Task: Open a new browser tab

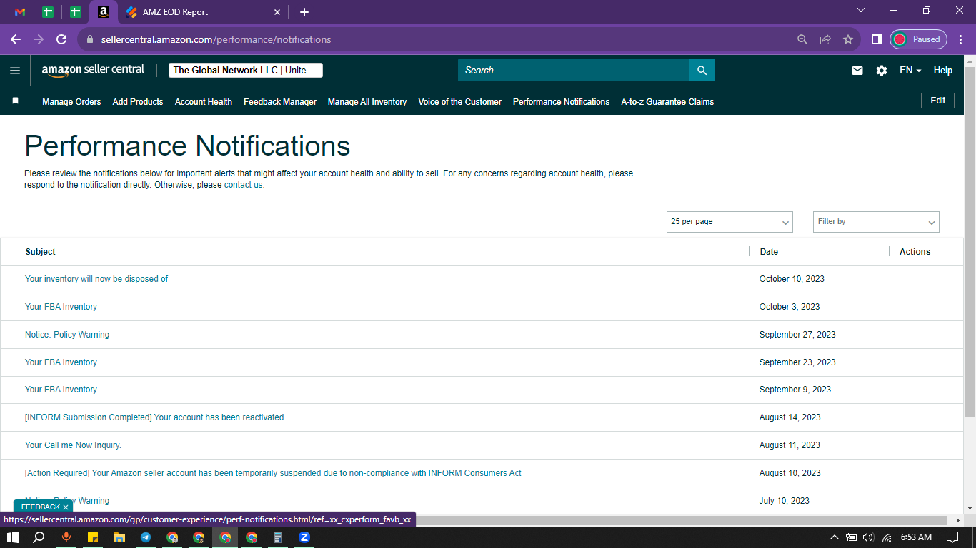Action: [304, 12]
